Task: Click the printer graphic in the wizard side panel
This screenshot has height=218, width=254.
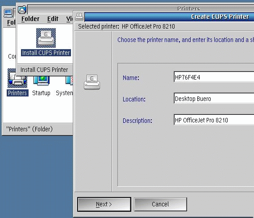Action: click(92, 82)
